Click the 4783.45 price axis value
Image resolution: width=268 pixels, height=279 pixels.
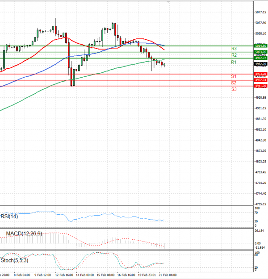261,172
